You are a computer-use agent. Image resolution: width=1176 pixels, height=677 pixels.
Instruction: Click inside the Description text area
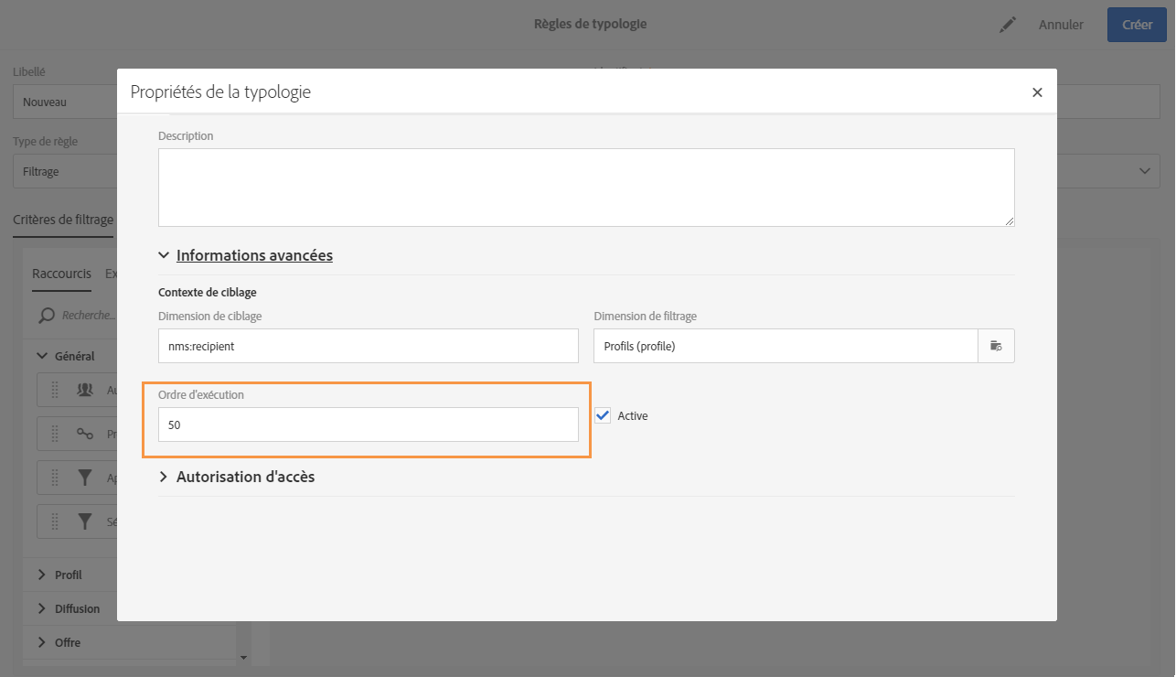585,188
